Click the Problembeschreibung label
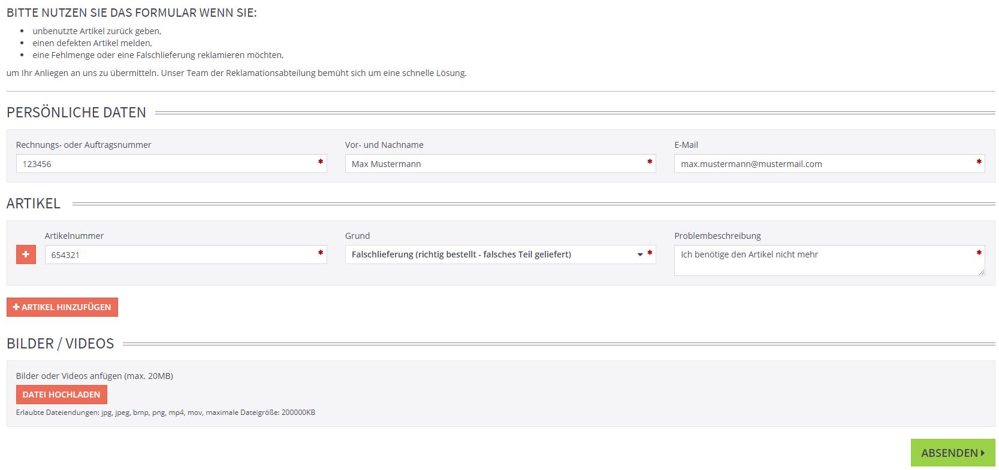 tap(717, 236)
